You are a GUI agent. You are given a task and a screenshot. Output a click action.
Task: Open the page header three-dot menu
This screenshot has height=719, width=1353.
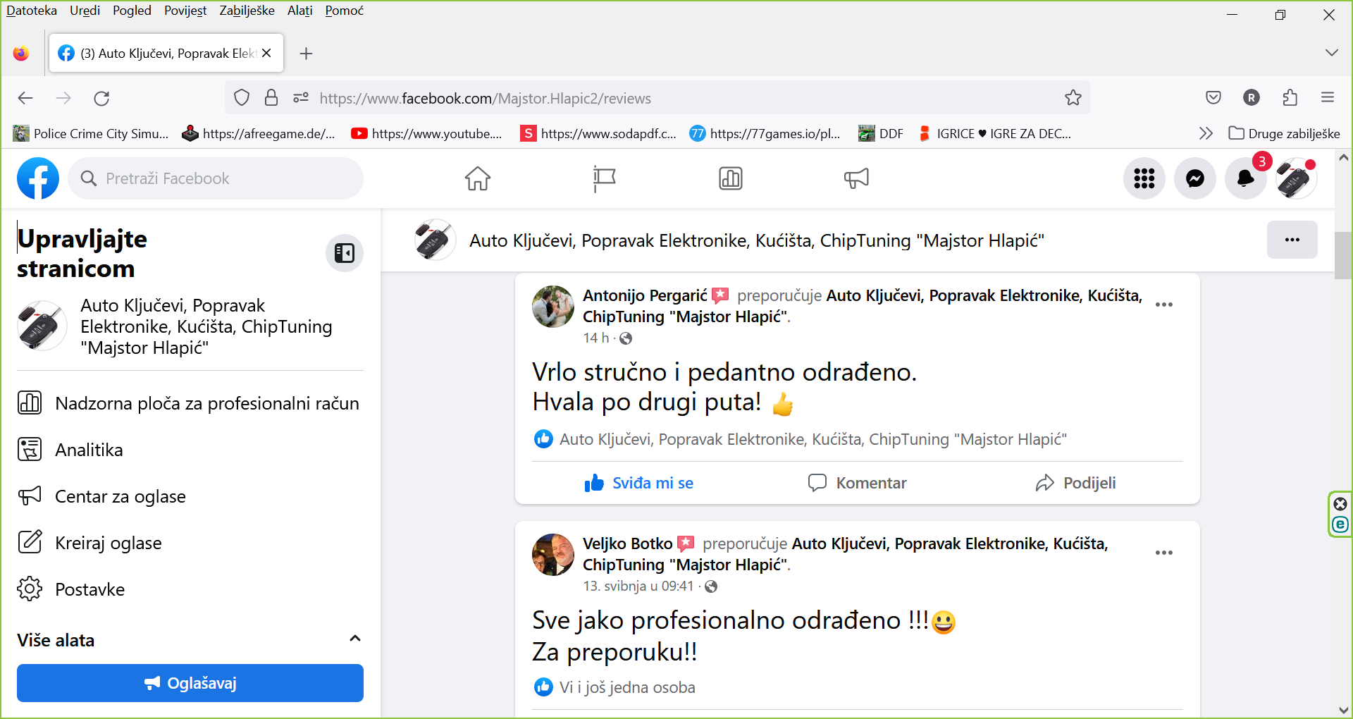(x=1292, y=240)
